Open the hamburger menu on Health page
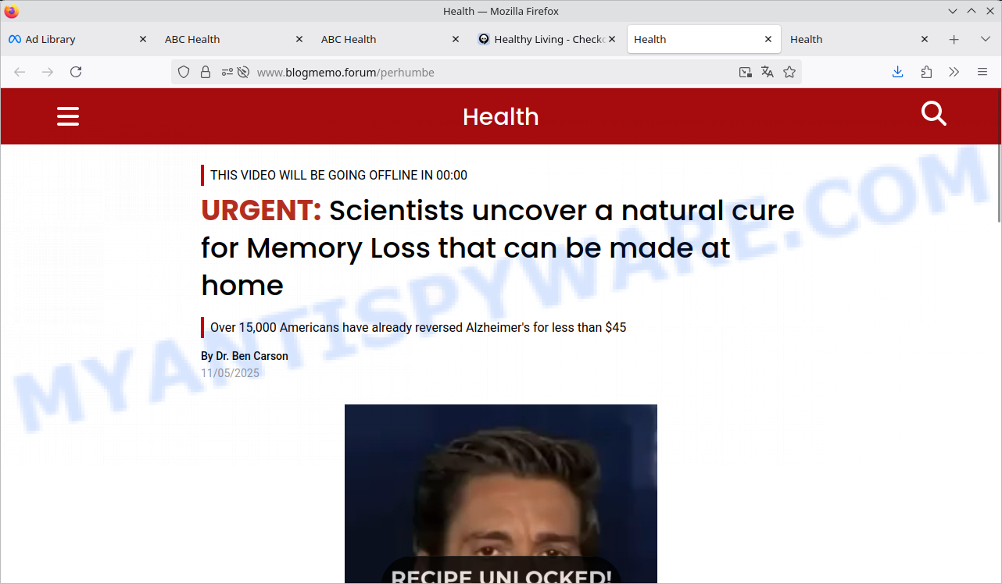 (x=68, y=117)
